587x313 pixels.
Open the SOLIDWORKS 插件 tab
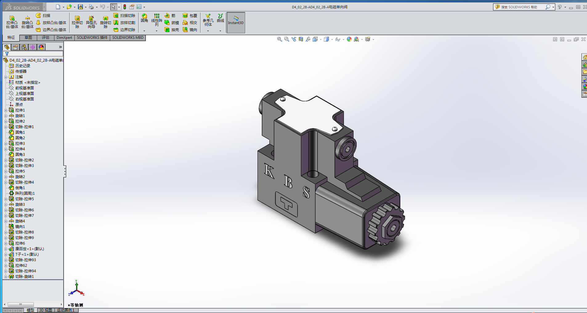92,38
